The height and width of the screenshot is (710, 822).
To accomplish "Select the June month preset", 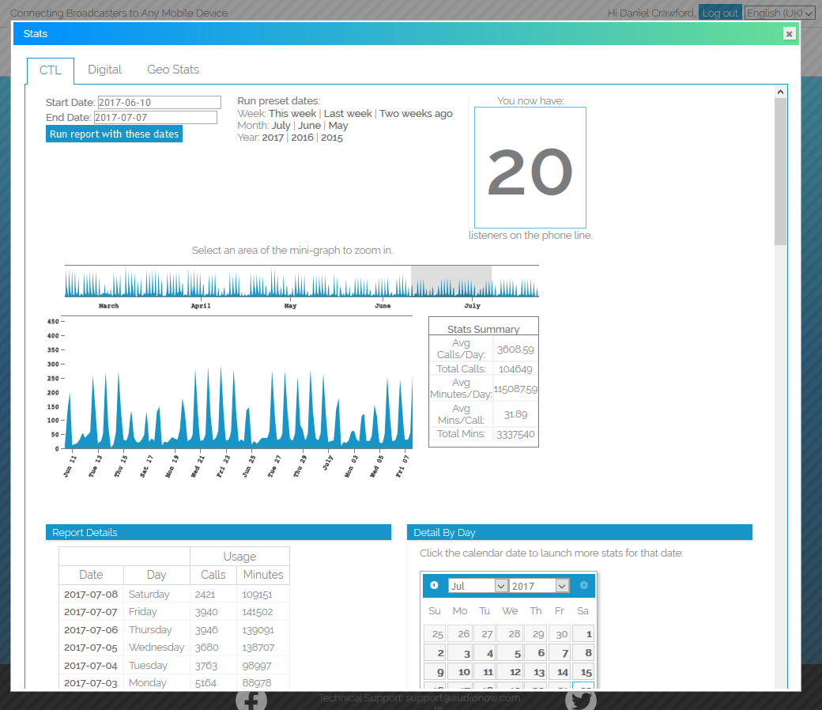I will pyautogui.click(x=309, y=126).
